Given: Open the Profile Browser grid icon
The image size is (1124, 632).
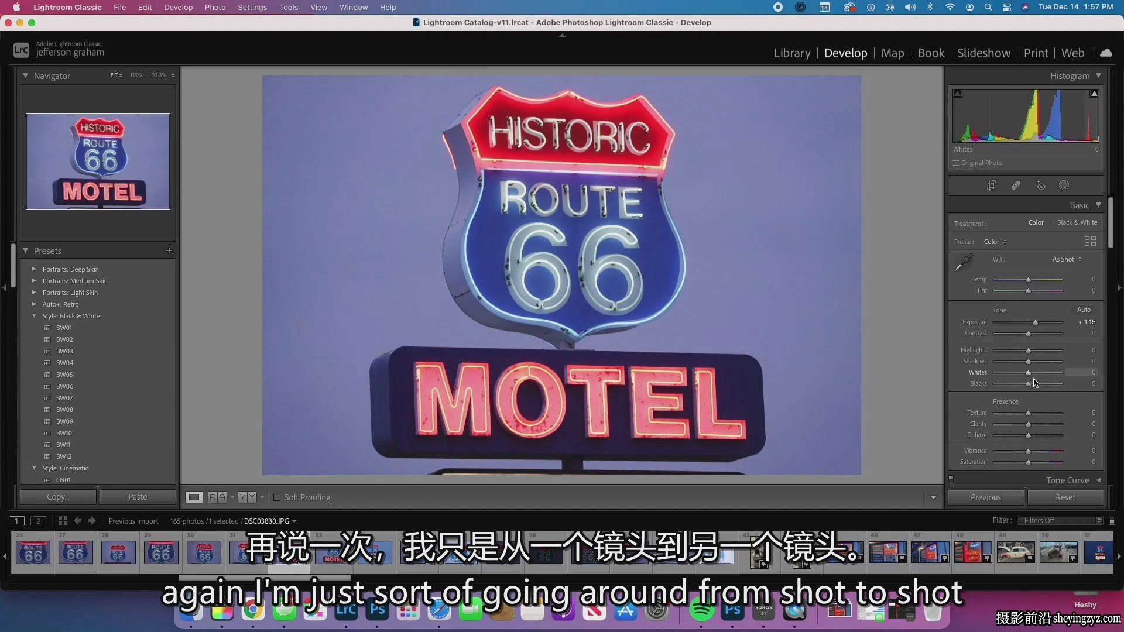Looking at the screenshot, I should 1090,241.
